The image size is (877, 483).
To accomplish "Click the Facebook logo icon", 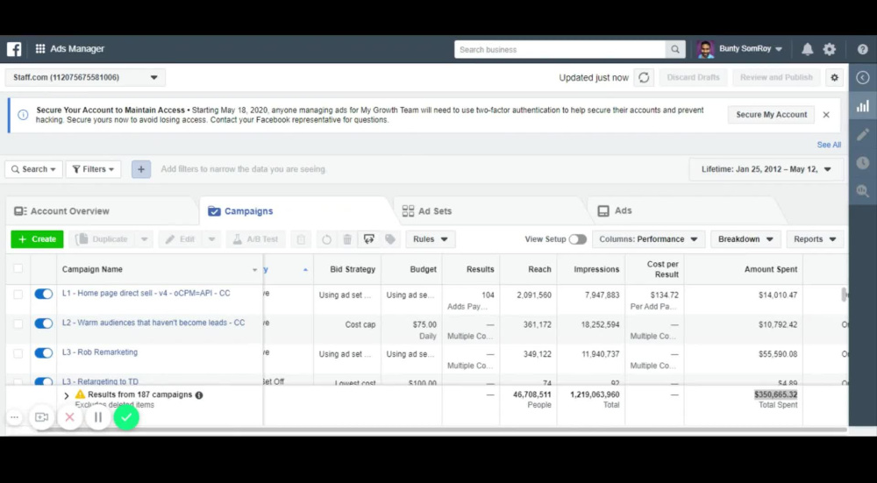I will pyautogui.click(x=14, y=49).
